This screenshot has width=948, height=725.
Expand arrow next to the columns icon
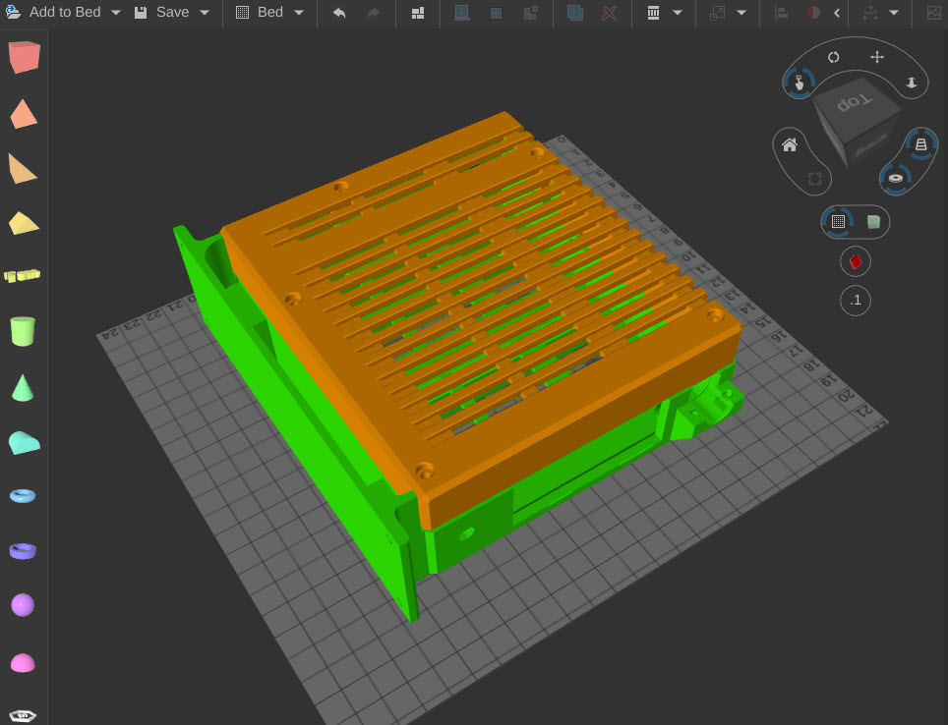[x=678, y=13]
